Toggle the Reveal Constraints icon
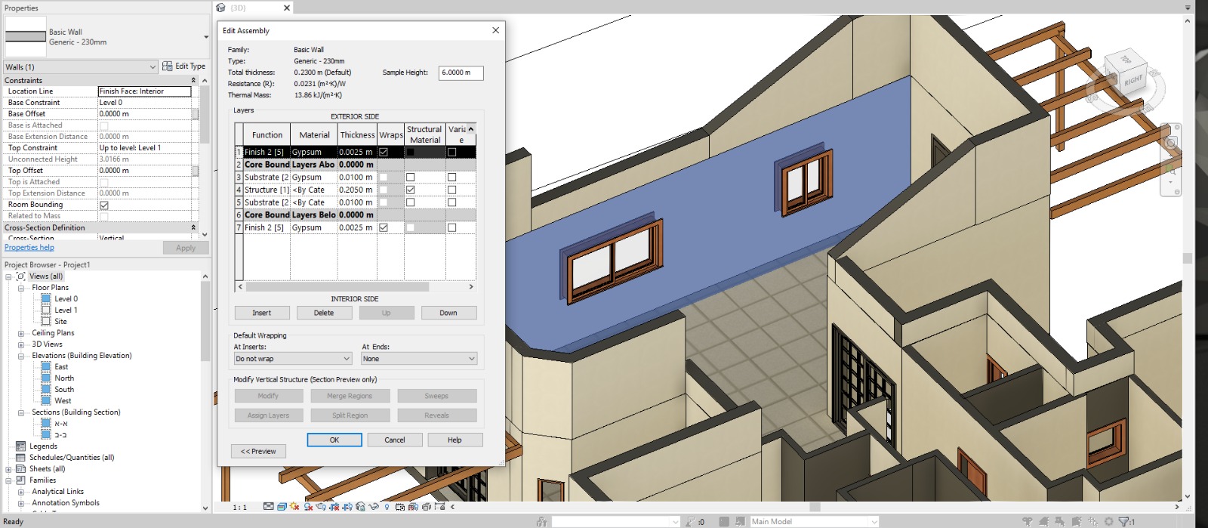Screen dimensions: 1208x528 [x=440, y=507]
